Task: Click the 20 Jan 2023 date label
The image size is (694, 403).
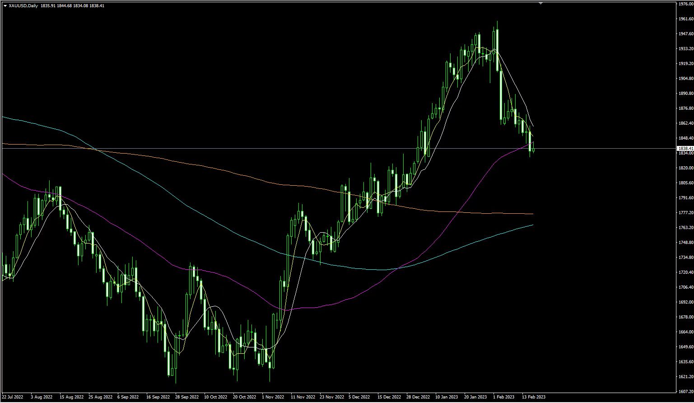Action: pos(475,397)
